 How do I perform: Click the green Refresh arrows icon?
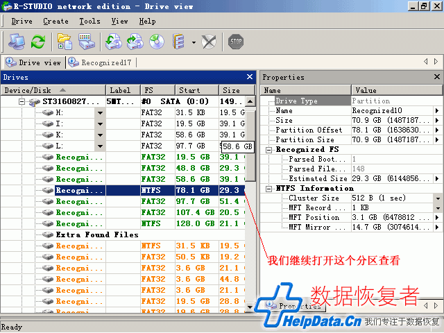[x=38, y=42]
